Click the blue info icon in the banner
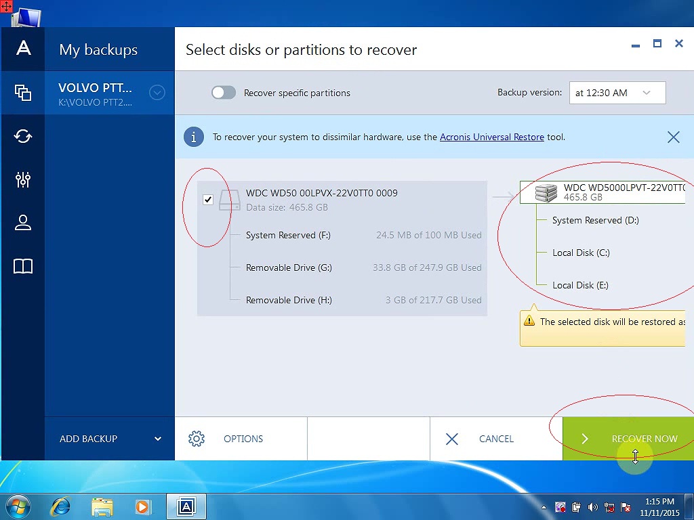The width and height of the screenshot is (694, 520). coord(194,137)
